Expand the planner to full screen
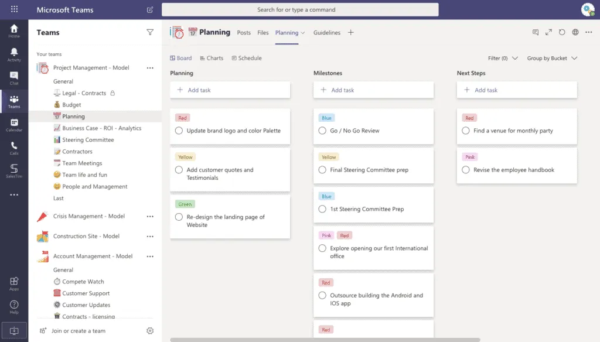 pos(548,33)
